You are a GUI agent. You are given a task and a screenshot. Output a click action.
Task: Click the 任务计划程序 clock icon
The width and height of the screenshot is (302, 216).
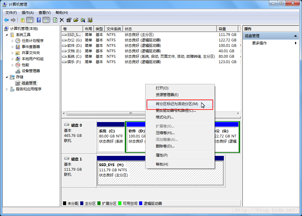18,41
